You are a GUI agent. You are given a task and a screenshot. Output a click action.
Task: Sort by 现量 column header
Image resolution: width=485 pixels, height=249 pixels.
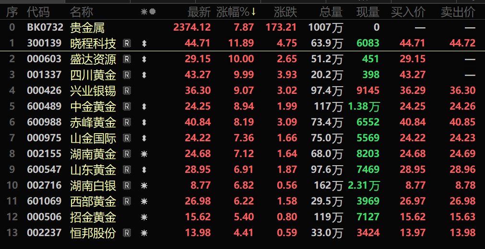368,12
